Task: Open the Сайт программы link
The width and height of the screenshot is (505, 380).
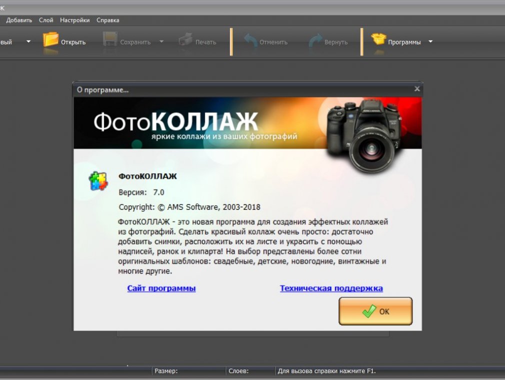Action: 161,288
